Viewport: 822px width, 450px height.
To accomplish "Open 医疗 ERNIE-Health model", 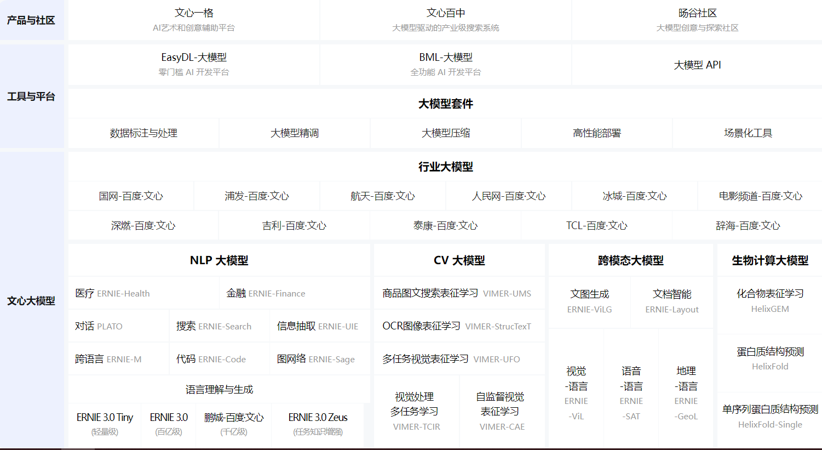I will click(x=143, y=293).
